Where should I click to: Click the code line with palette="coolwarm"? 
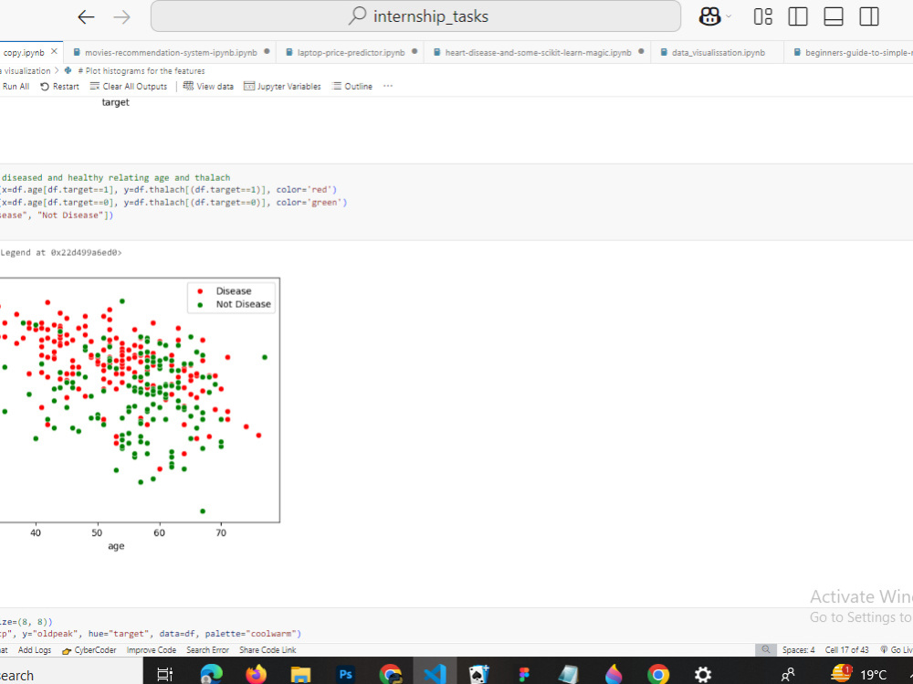coord(151,634)
